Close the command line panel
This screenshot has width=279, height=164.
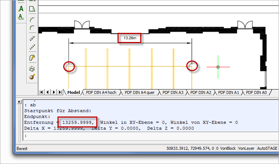19,102
